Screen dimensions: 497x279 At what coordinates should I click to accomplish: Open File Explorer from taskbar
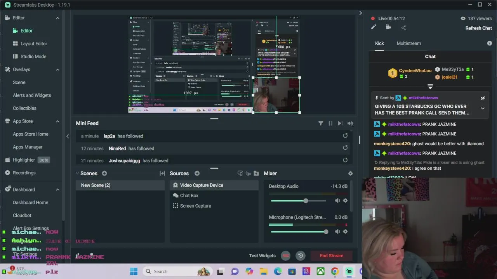click(264, 272)
